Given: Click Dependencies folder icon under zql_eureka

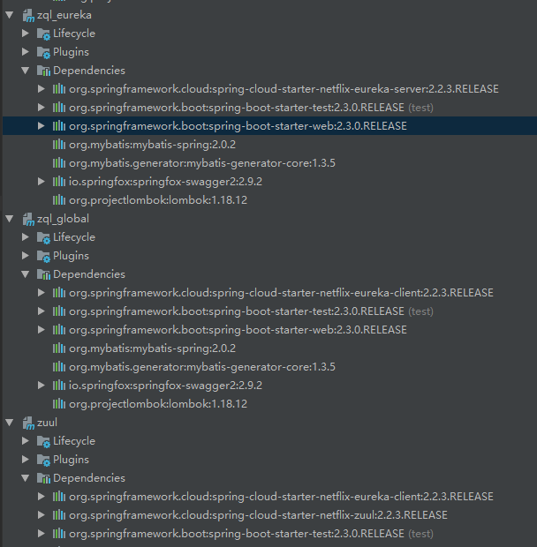Looking at the screenshot, I should coord(43,71).
